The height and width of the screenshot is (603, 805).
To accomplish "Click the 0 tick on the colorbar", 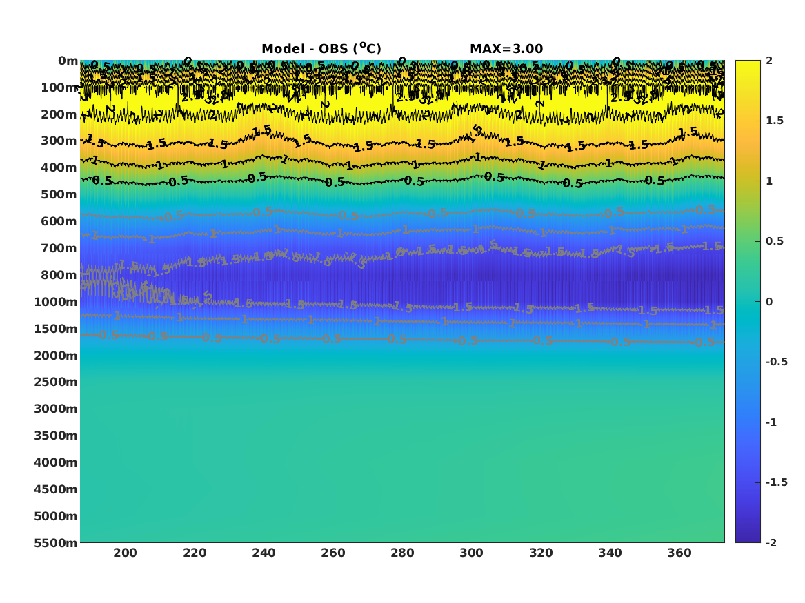I will tap(769, 302).
